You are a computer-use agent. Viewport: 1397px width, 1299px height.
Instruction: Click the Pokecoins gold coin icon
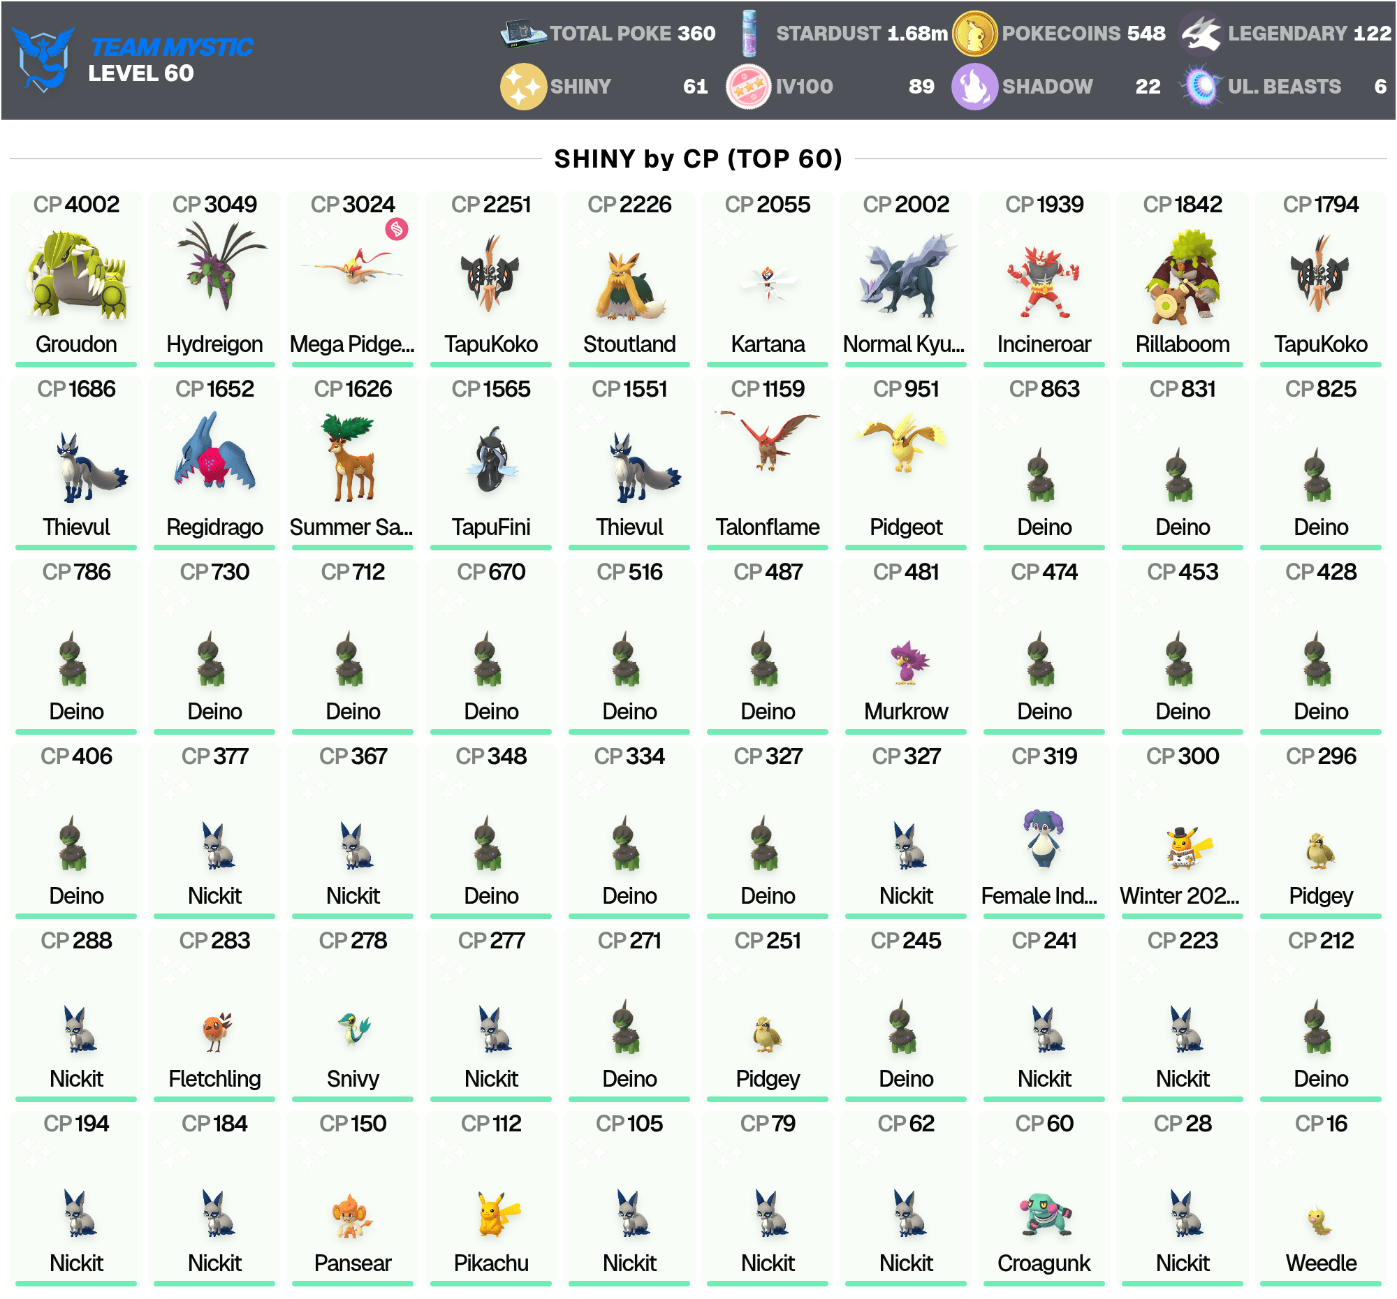[x=974, y=33]
